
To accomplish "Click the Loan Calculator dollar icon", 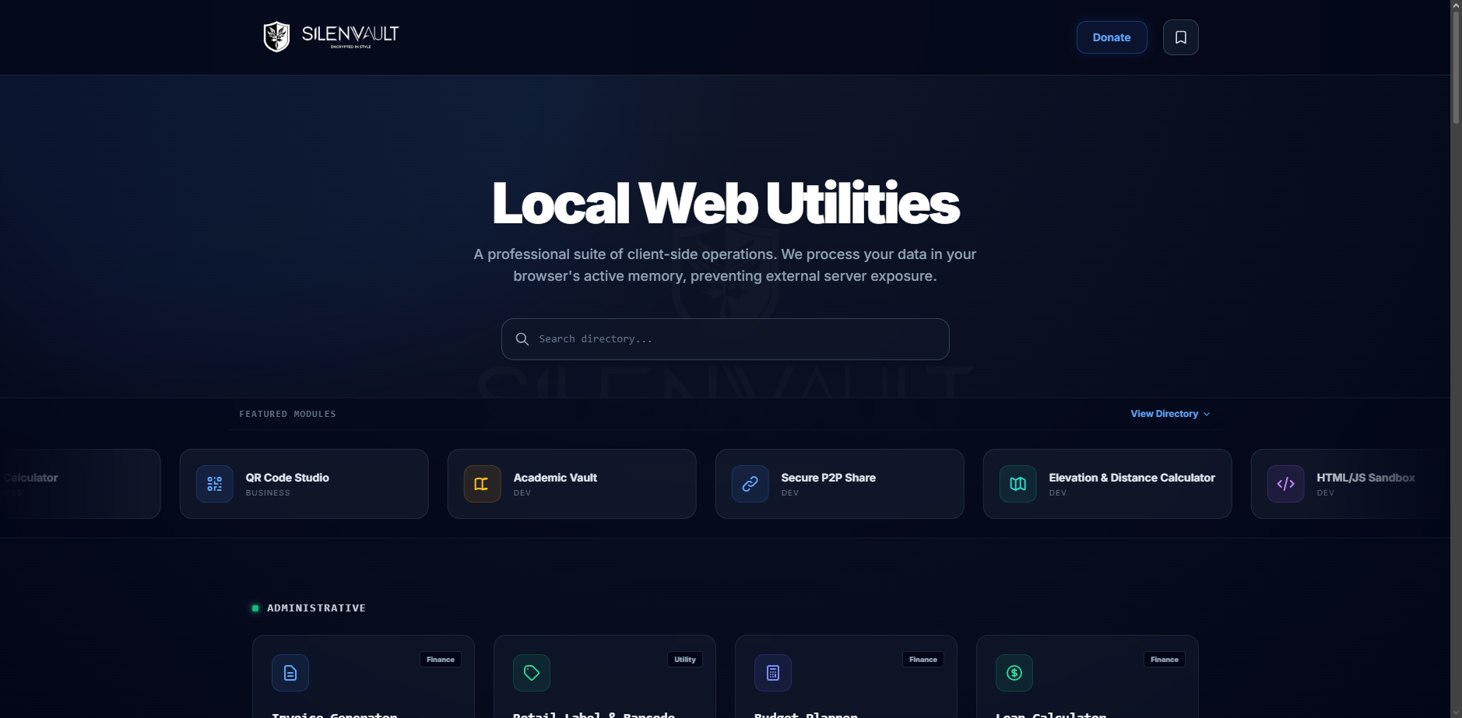I will coord(1014,673).
